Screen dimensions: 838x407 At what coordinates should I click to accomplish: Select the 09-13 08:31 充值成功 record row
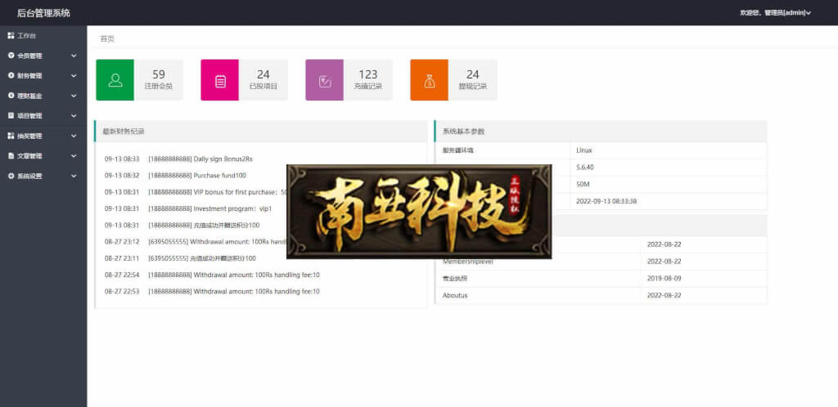click(x=182, y=225)
